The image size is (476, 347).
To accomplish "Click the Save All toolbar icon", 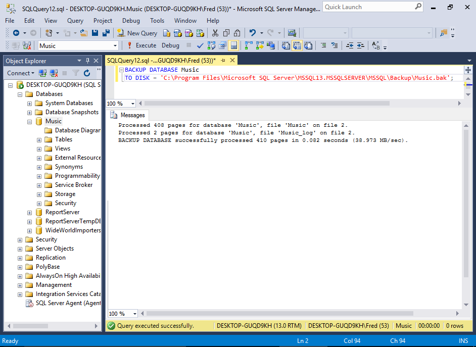I will 106,33.
